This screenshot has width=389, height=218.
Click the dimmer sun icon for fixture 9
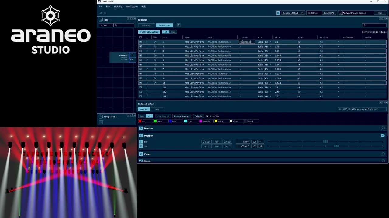point(155,78)
